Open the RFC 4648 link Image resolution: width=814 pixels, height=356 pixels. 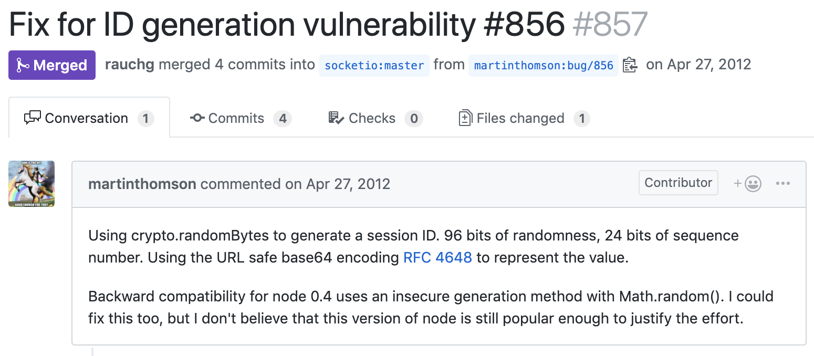click(437, 258)
